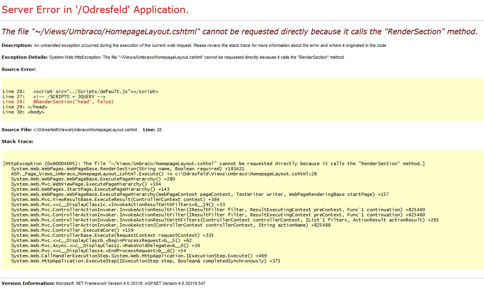Click stack line InvokeActionResultWithFilters b__19() +33
This screenshot has height=290, width=484.
[118, 204]
